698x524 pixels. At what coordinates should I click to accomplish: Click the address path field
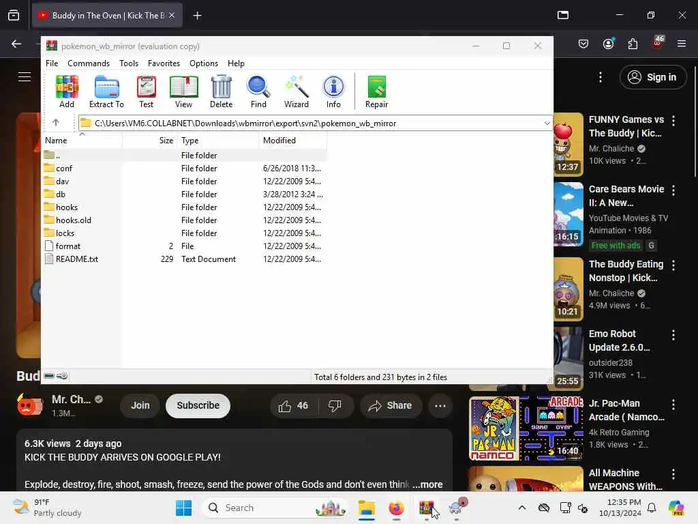tap(310, 123)
